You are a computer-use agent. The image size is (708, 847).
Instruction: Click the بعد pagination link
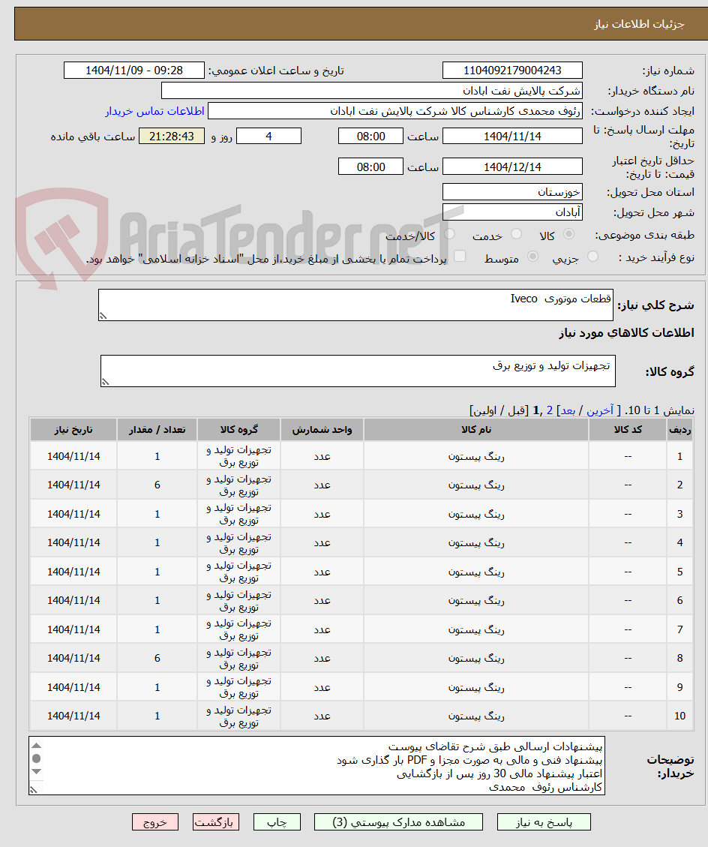[568, 410]
